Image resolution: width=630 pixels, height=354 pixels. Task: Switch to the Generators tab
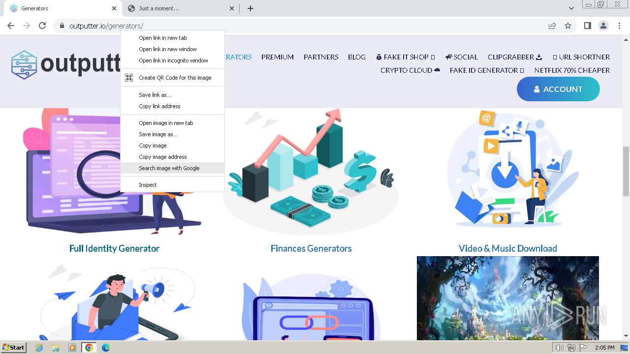(x=62, y=8)
